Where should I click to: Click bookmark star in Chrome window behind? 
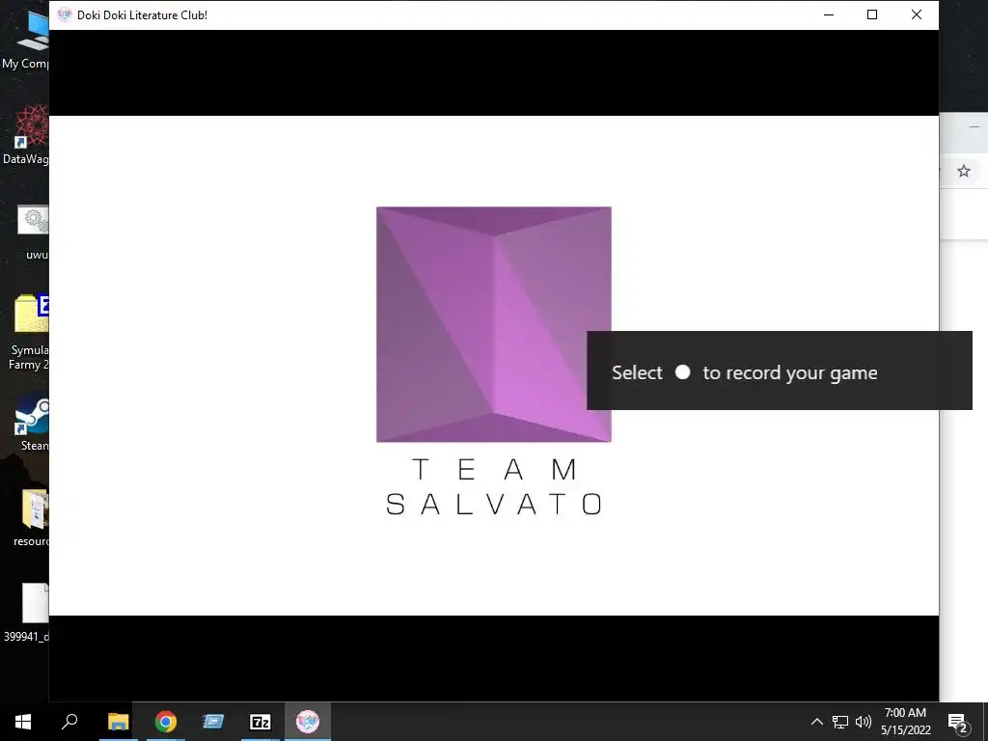click(x=964, y=171)
